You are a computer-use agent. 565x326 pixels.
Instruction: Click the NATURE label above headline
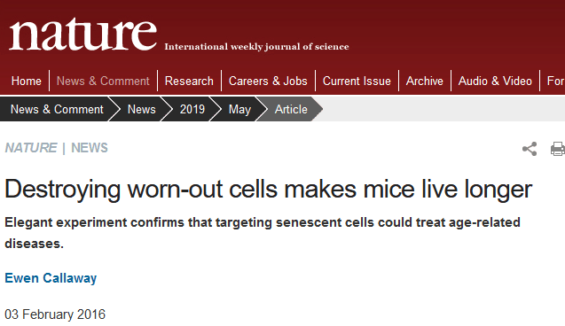pyautogui.click(x=31, y=148)
